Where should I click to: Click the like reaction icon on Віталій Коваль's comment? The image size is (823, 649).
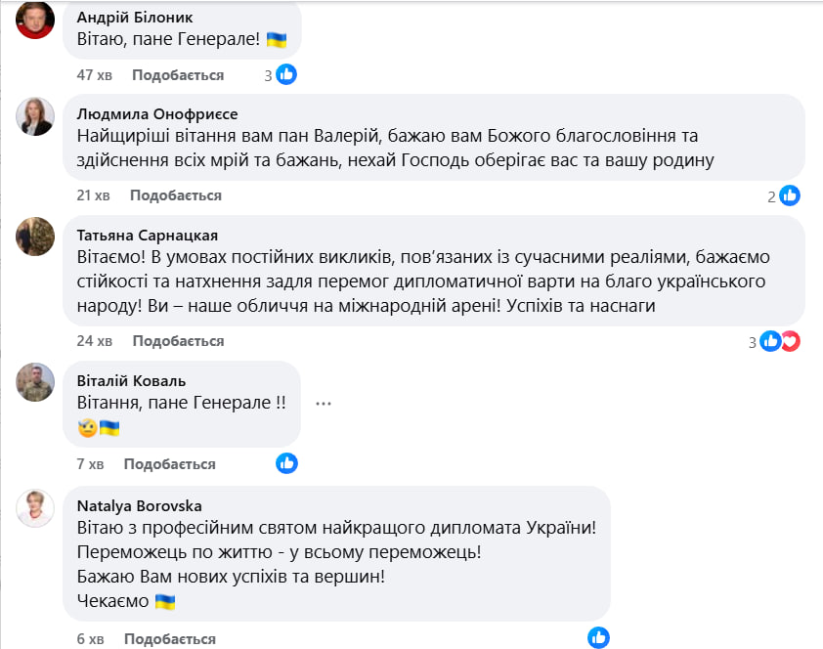(x=286, y=463)
